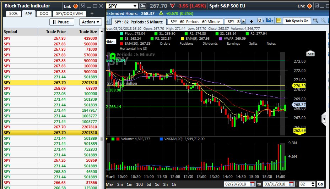The height and width of the screenshot is (189, 330).
Task: Toggle Tab Sync is On
Action: pos(297,21)
